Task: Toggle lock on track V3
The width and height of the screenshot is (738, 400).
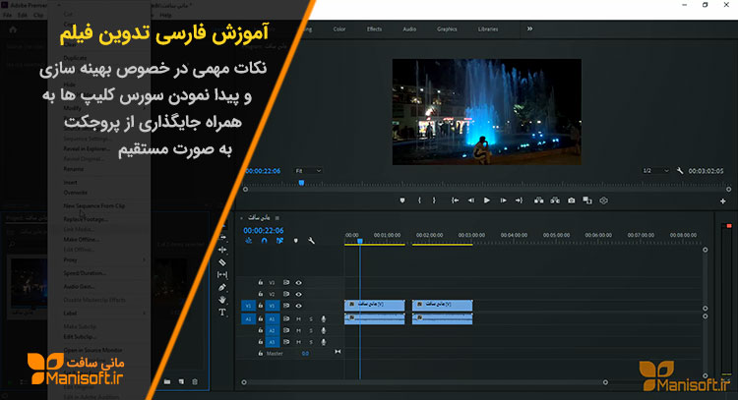Action: [261, 282]
